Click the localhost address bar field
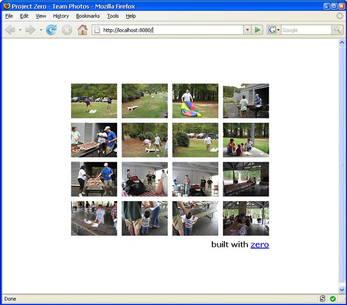347x305 pixels. [x=168, y=30]
